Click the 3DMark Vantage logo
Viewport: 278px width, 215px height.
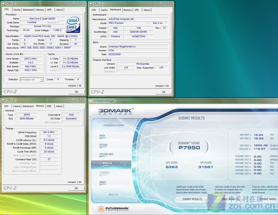(x=116, y=111)
